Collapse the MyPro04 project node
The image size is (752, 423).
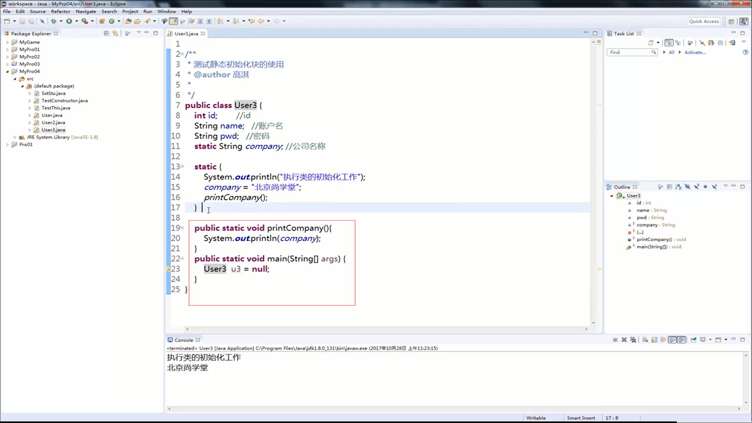[7, 71]
